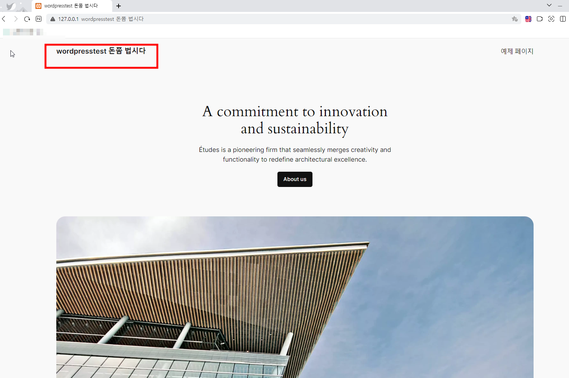Click the not-secure warning triangle icon
The height and width of the screenshot is (378, 569).
53,19
